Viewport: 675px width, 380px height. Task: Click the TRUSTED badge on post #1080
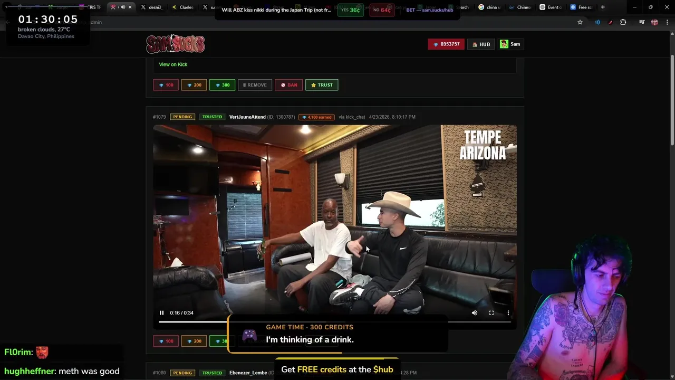(x=212, y=373)
